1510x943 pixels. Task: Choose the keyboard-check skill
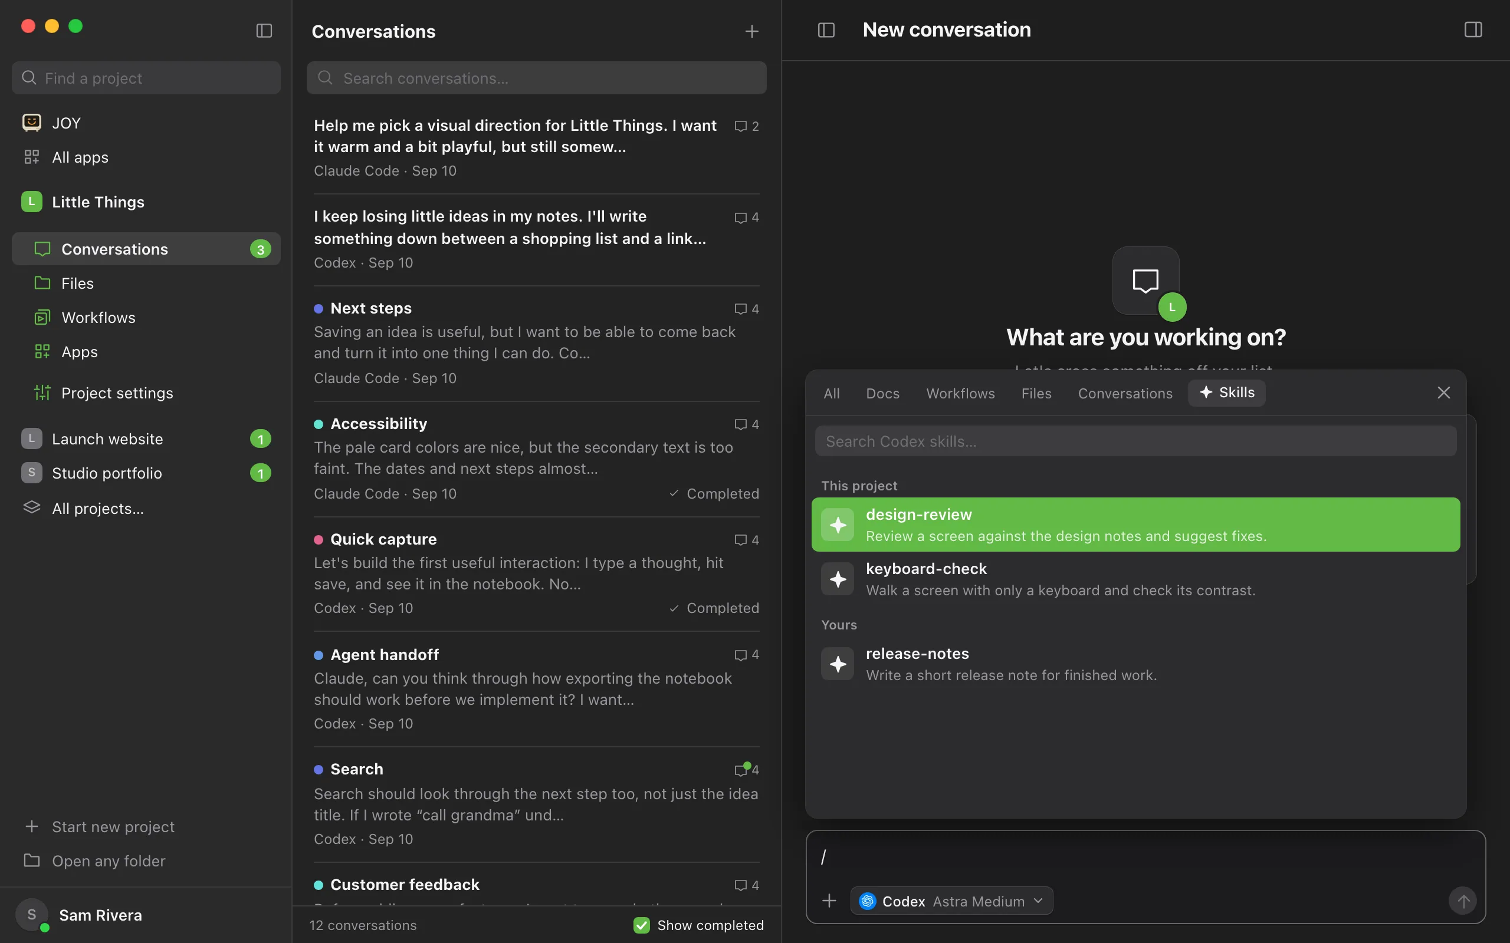tap(1135, 579)
